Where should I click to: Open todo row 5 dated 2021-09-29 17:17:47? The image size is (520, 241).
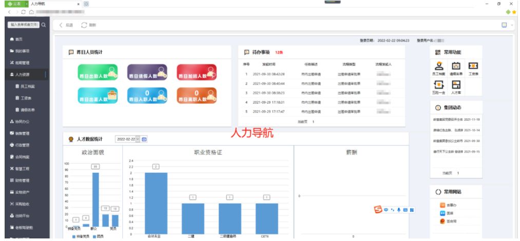click(322, 112)
